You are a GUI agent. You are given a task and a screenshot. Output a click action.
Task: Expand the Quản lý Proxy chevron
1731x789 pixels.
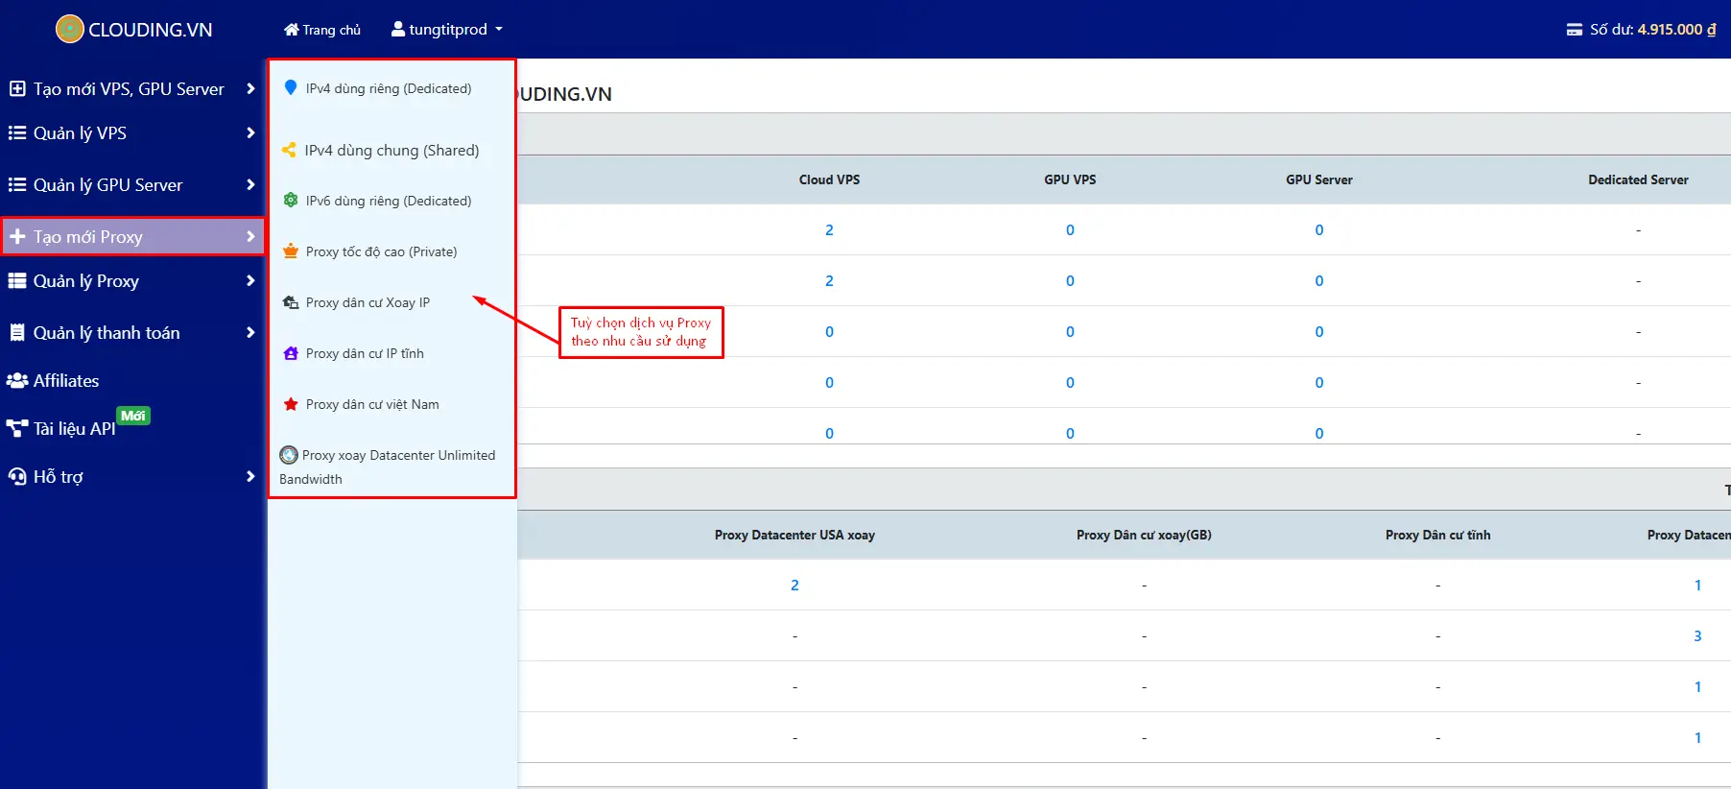[250, 281]
